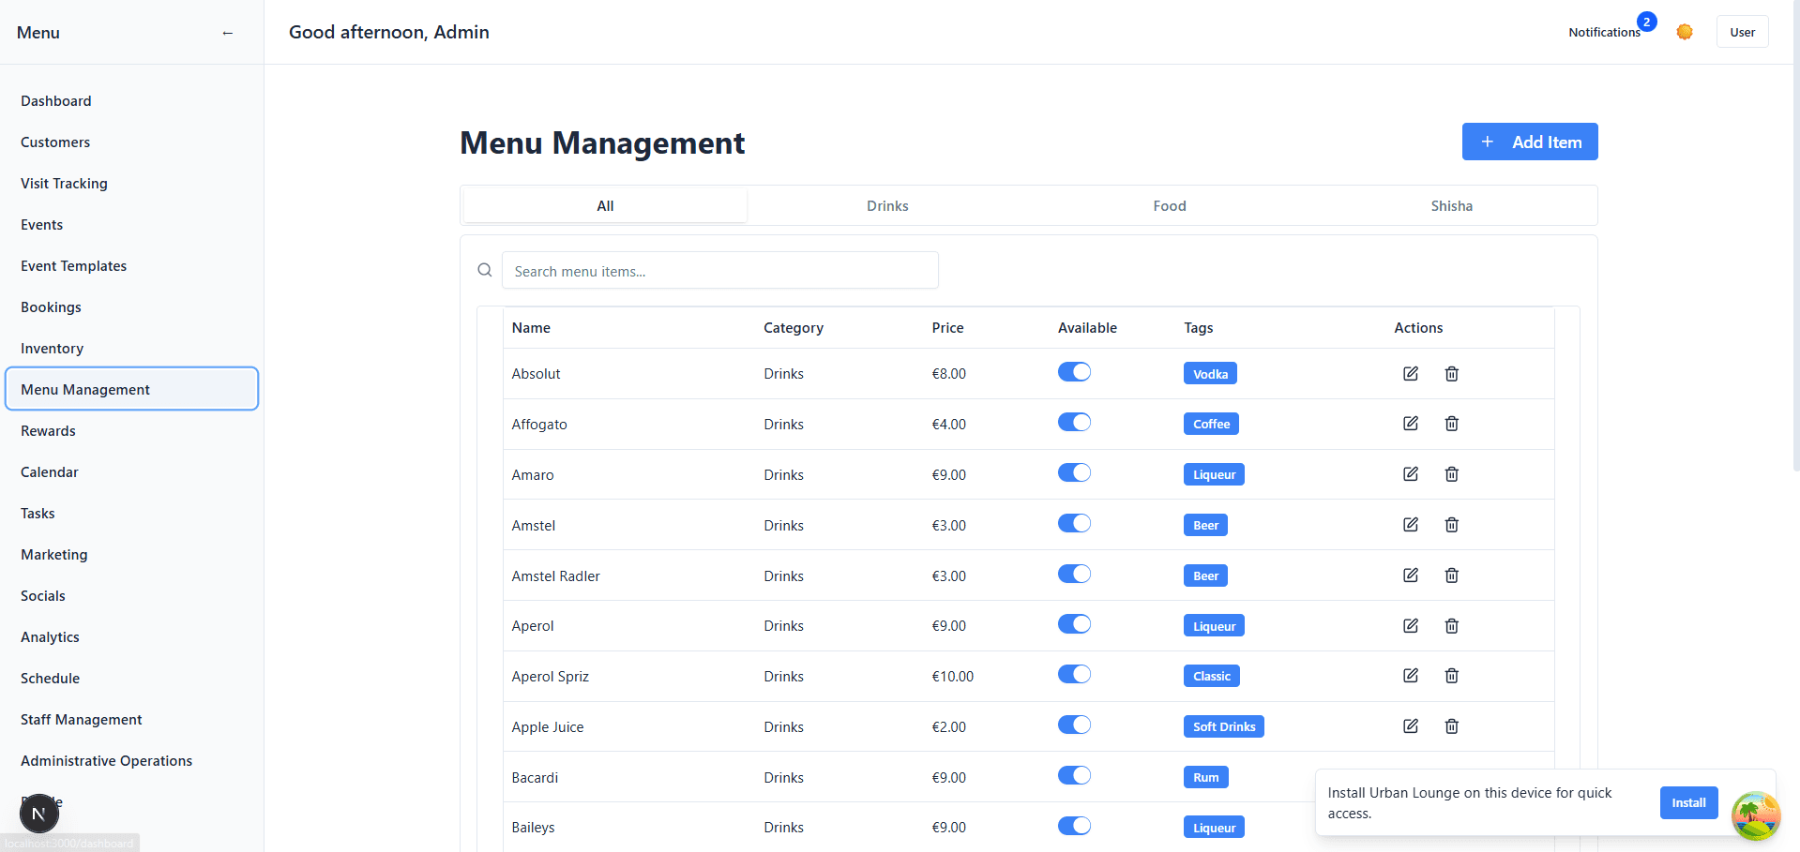1800x852 pixels.
Task: Go to Tasks in the sidebar
Action: coord(131,514)
